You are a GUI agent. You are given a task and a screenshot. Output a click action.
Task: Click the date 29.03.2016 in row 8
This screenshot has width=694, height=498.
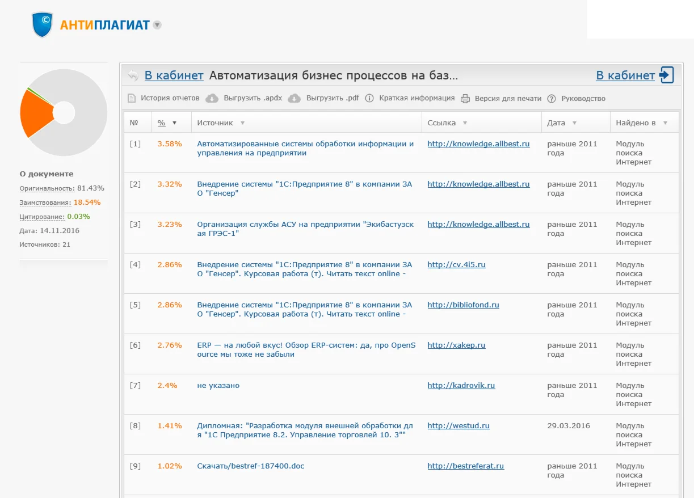click(569, 425)
